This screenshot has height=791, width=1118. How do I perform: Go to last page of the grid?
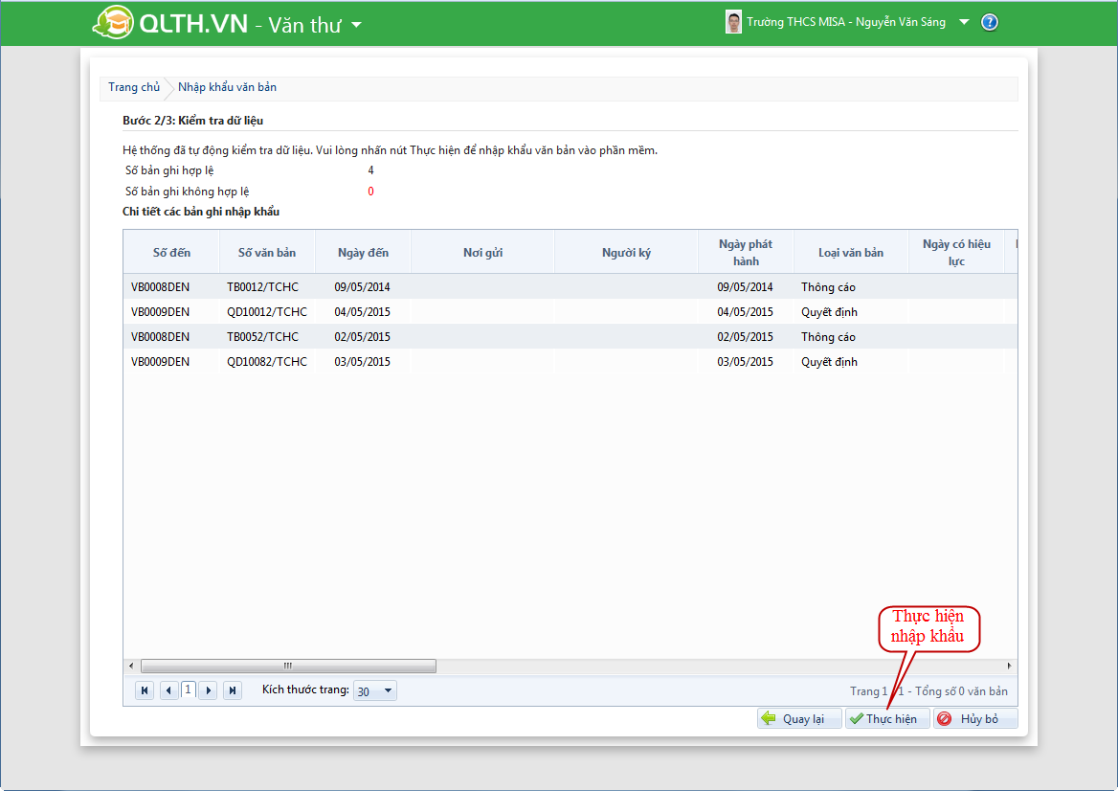pos(233,690)
